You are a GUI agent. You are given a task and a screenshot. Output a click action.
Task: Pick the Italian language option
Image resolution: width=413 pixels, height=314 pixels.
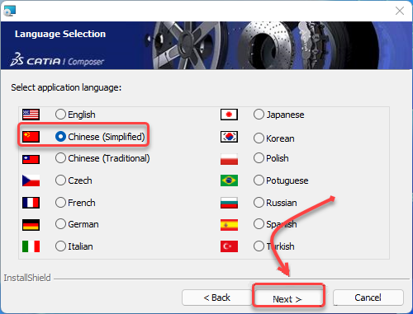pos(60,246)
